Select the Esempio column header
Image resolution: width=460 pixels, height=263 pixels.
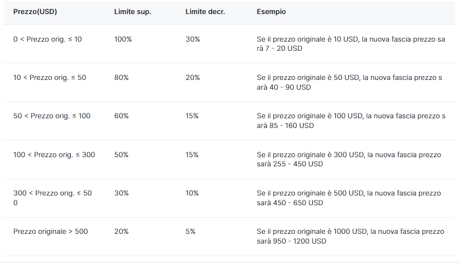tap(272, 12)
